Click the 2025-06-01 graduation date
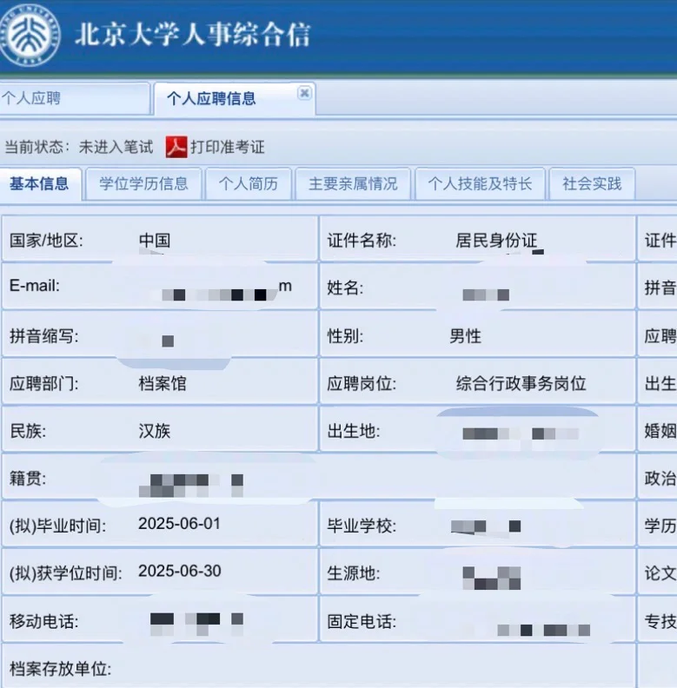The width and height of the screenshot is (677, 688). point(179,524)
